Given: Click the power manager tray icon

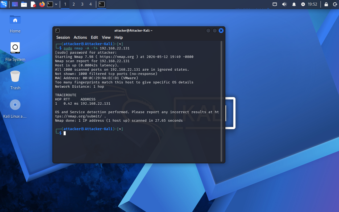Looking at the screenshot, I should (x=303, y=4).
